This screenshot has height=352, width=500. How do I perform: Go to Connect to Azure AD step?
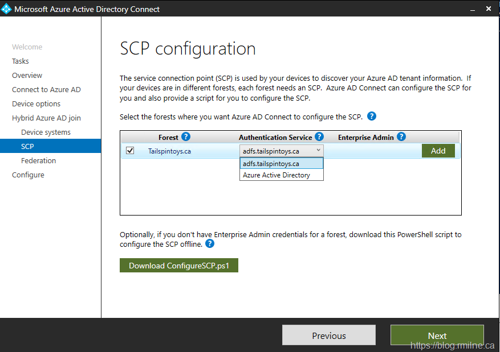point(46,89)
